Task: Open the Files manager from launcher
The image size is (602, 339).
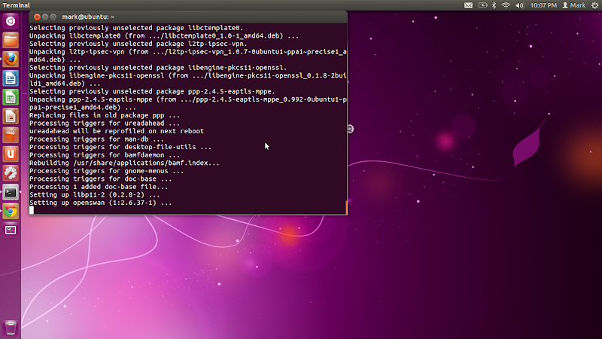Action: click(11, 41)
